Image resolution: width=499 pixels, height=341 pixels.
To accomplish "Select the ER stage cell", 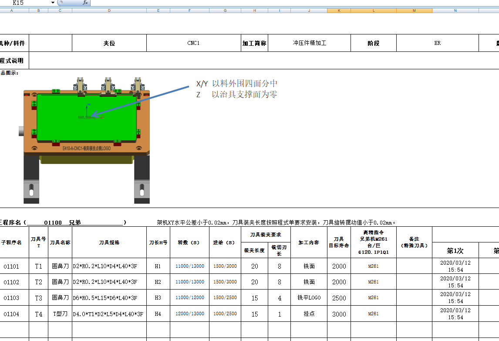I will point(437,43).
